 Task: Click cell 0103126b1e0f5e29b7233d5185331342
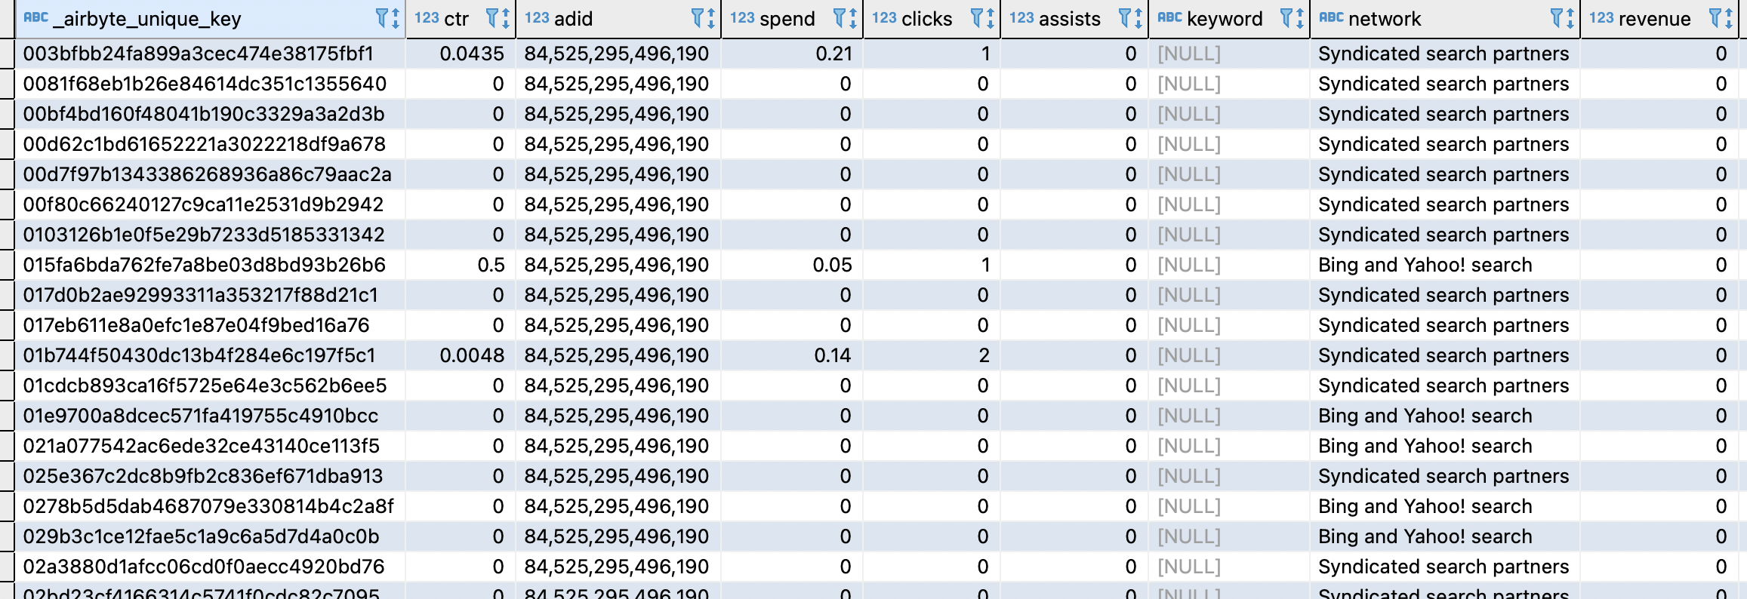210,235
